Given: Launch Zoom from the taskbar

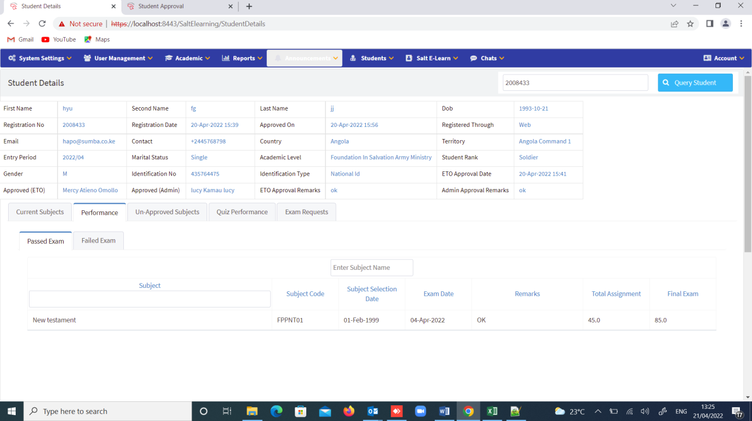Looking at the screenshot, I should coord(420,411).
